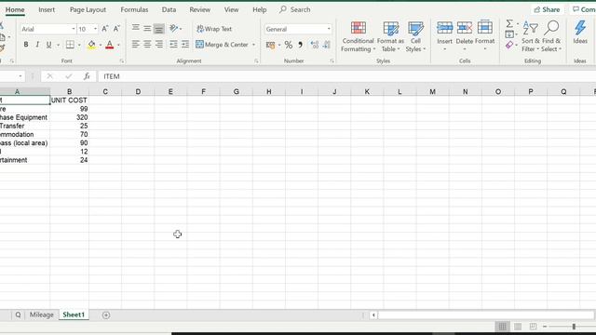
Task: Click the Fill down icon
Action: 509,34
